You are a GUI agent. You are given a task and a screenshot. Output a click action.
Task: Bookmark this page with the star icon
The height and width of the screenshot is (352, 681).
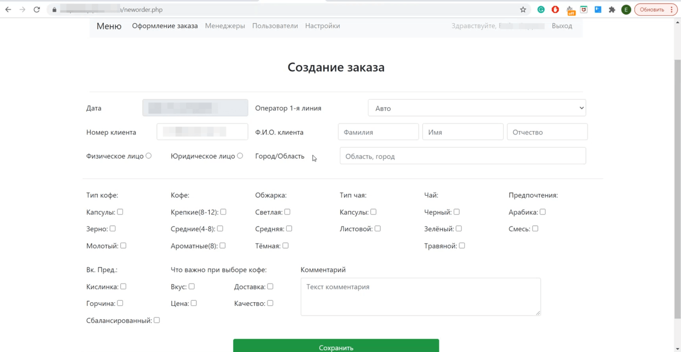[x=523, y=10]
